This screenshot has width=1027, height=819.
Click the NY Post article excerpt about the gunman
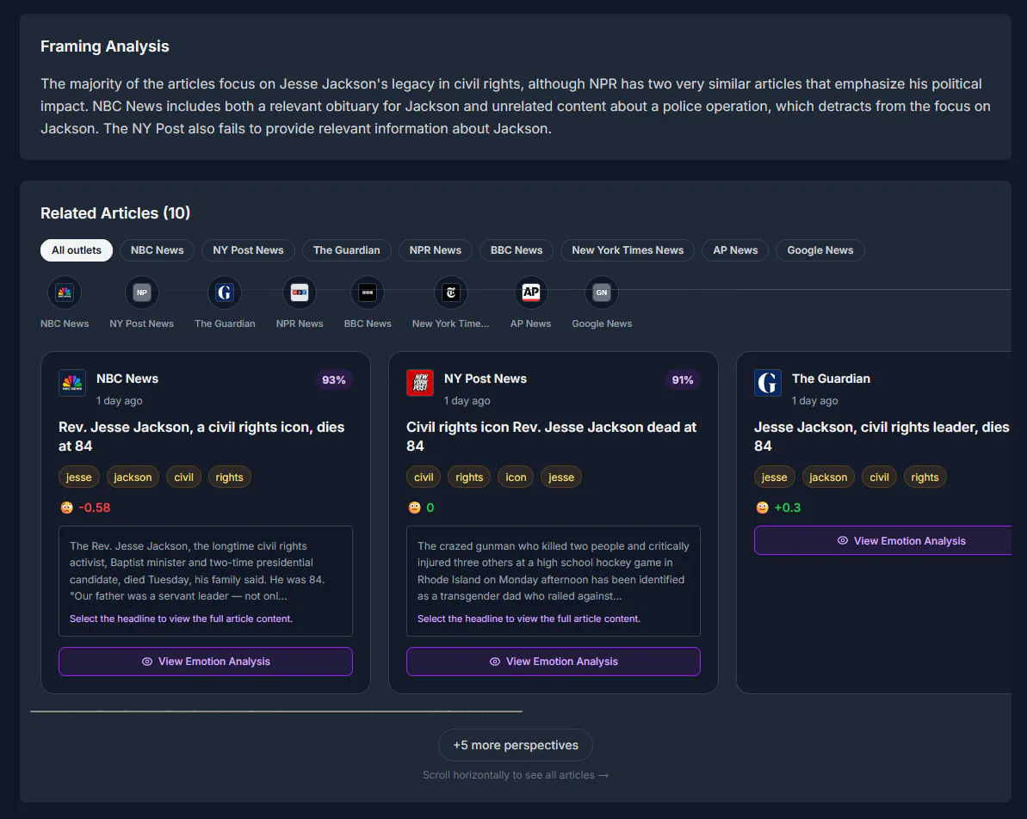point(554,571)
